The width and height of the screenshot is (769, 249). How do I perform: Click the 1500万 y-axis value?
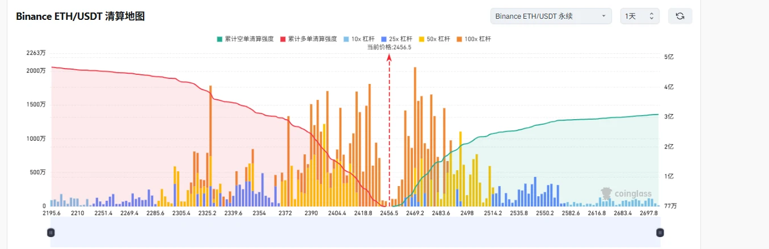[36, 104]
